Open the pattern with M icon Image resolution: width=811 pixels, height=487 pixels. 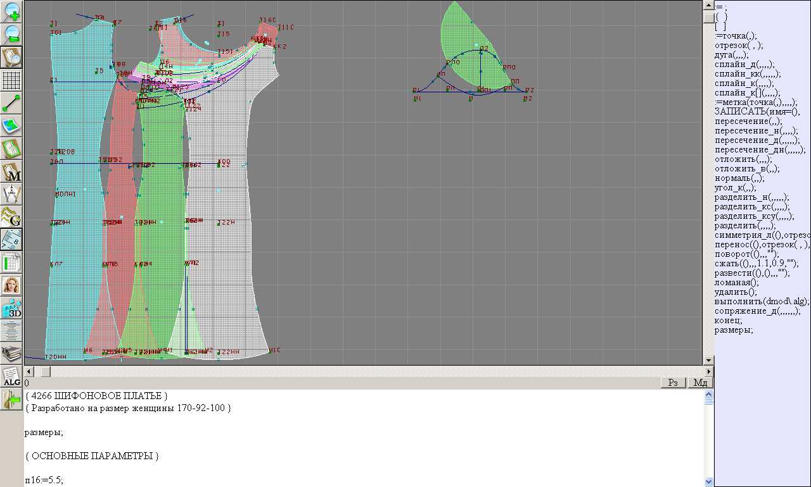pos(11,171)
